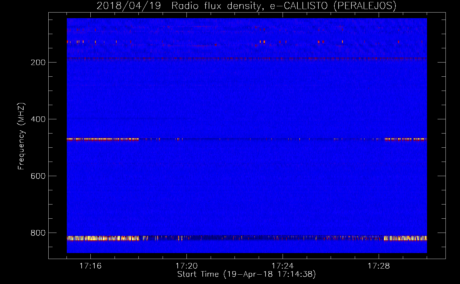Viewport: 460px width, 284px height.
Task: Click the 400 frequency tick label
Action: [x=38, y=119]
